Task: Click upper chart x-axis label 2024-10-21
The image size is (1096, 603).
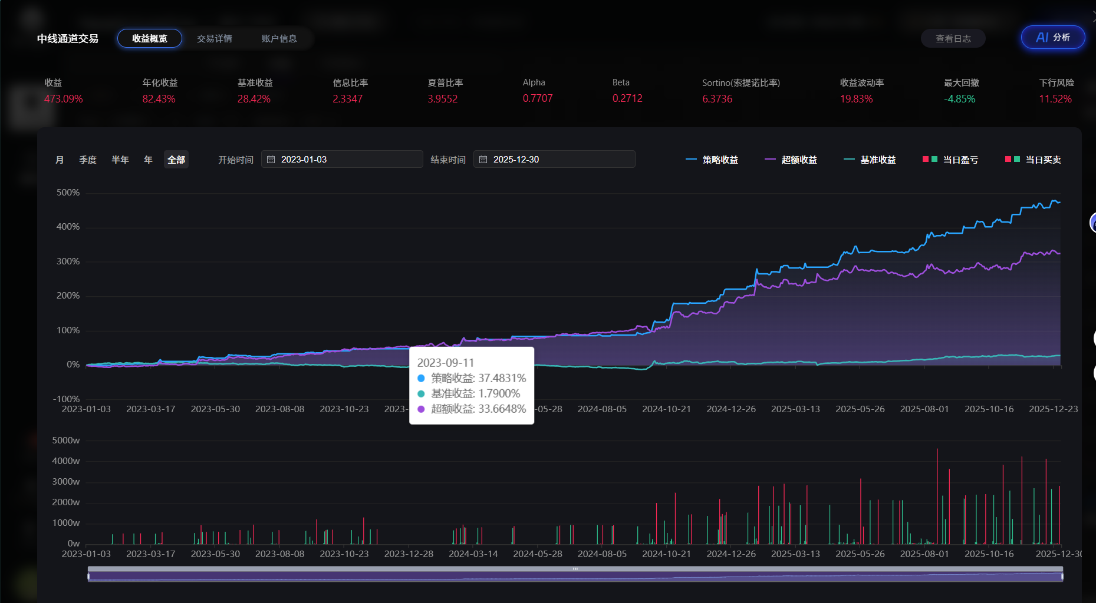Action: (666, 409)
